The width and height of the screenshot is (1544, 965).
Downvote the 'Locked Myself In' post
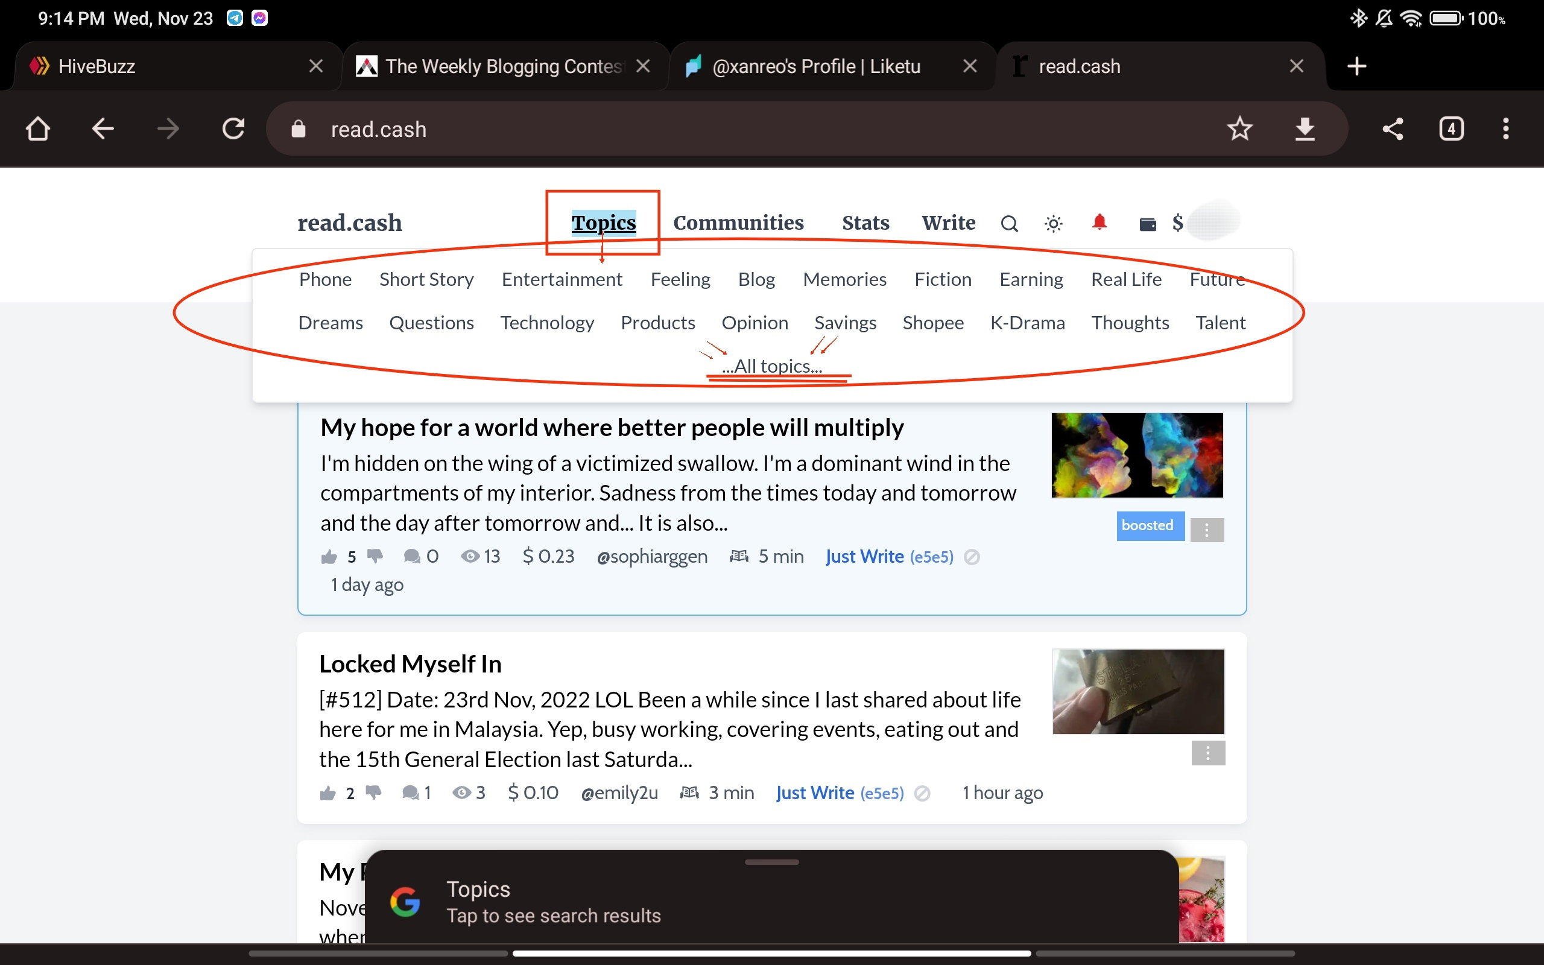pyautogui.click(x=374, y=793)
